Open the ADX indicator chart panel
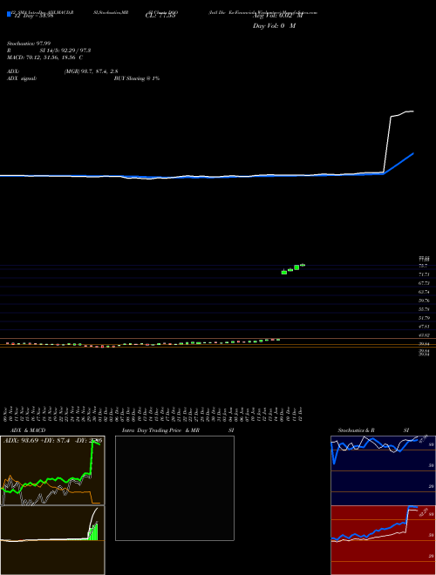Screen dimensions: 436x575 click(53, 470)
